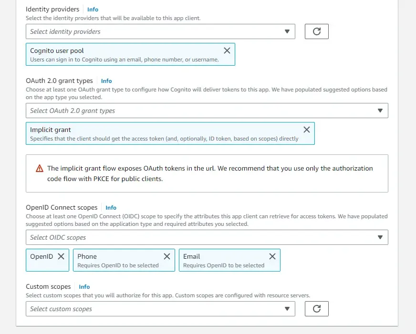
Task: Remove the Cognito user pool provider
Action: pyautogui.click(x=227, y=50)
